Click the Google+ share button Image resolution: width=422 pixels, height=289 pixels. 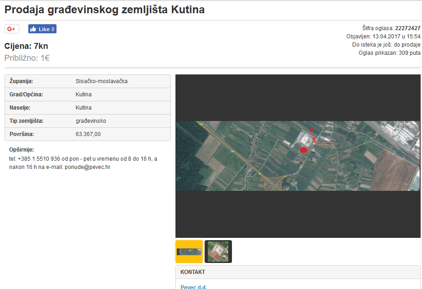click(12, 29)
